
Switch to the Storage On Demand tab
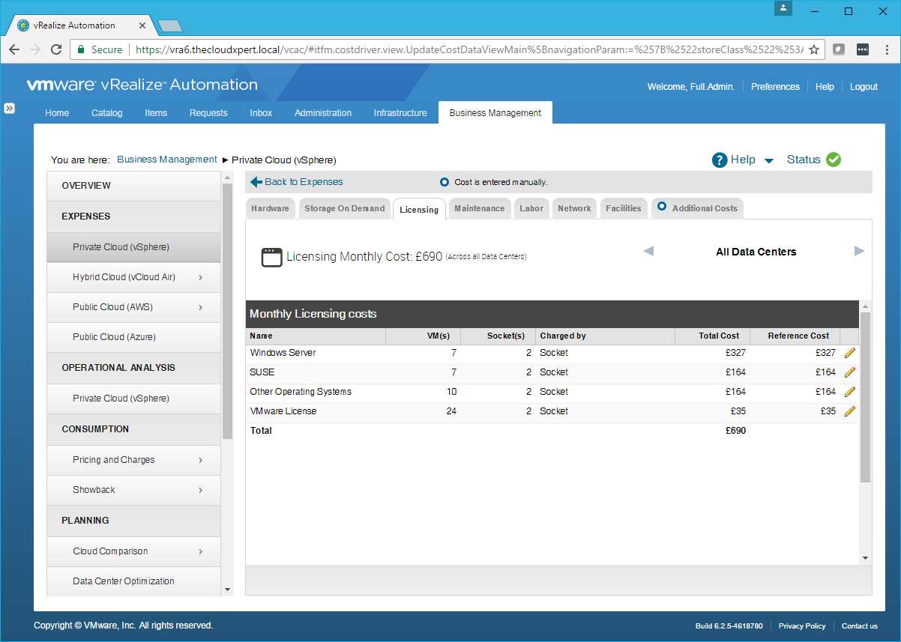point(345,209)
